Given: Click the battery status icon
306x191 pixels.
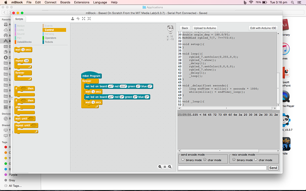Looking at the screenshot, I should click(x=264, y=2).
